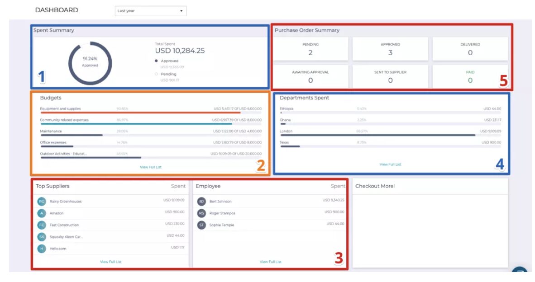Select the Fast Construction supplier name
This screenshot has height=282, width=535.
(x=64, y=225)
